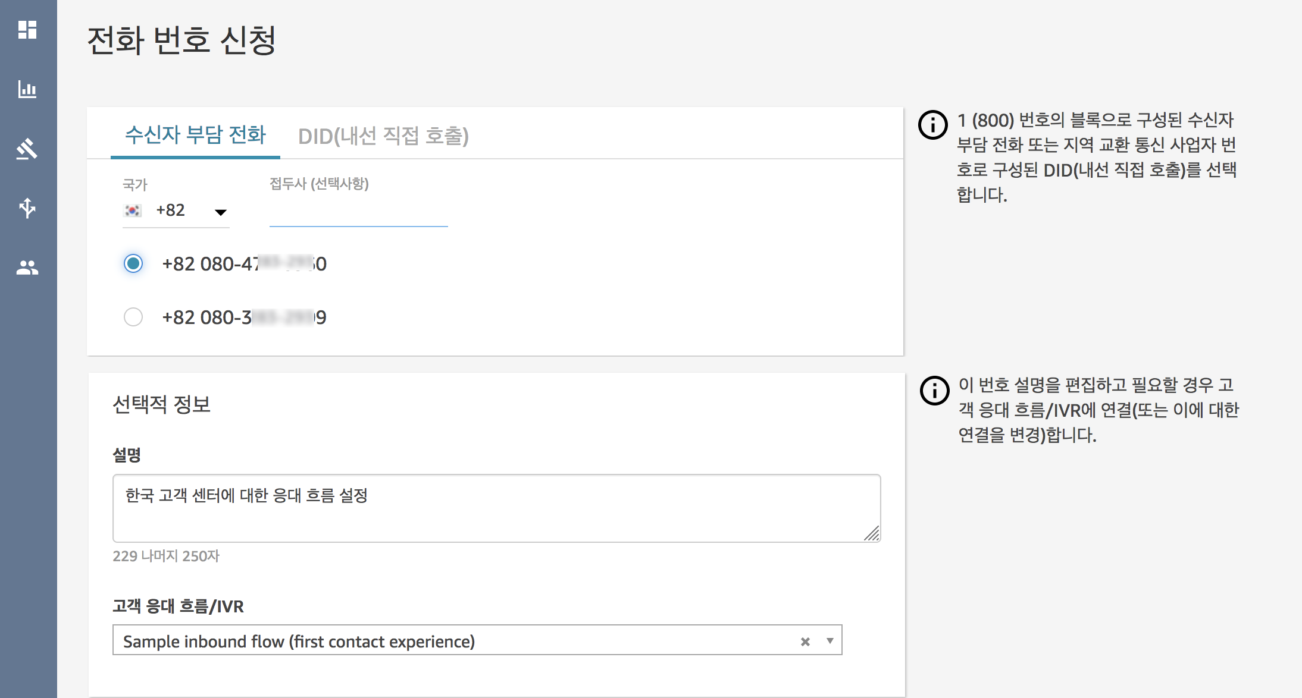Open the dashboard grid icon in sidebar

27,30
